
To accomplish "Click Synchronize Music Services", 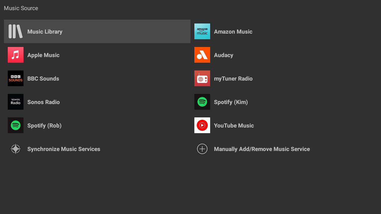I will [64, 149].
